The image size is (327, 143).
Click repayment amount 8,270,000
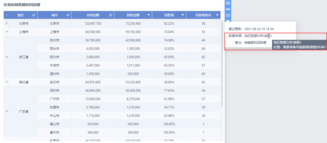[x=133, y=99]
